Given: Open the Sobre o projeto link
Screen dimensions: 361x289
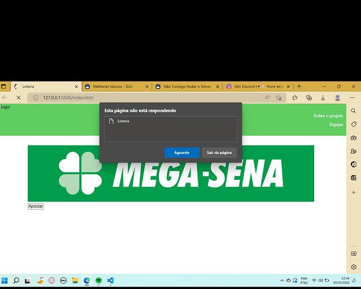Looking at the screenshot, I should pos(328,116).
